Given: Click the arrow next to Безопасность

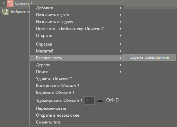Looking at the screenshot, I should pos(121,58).
